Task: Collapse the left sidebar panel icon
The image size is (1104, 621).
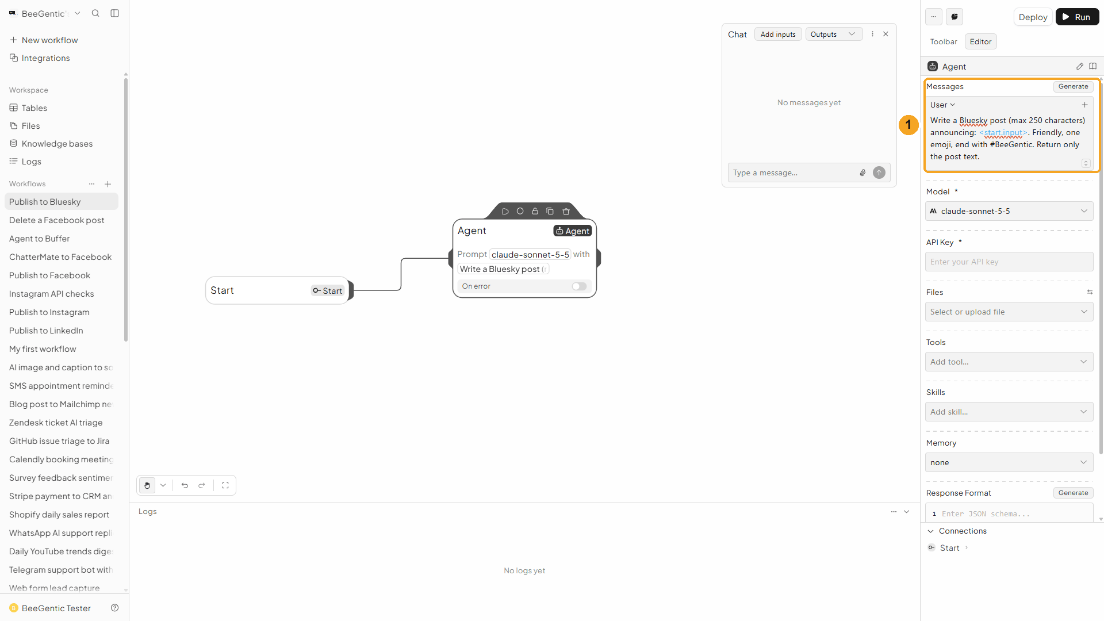Action: click(114, 13)
